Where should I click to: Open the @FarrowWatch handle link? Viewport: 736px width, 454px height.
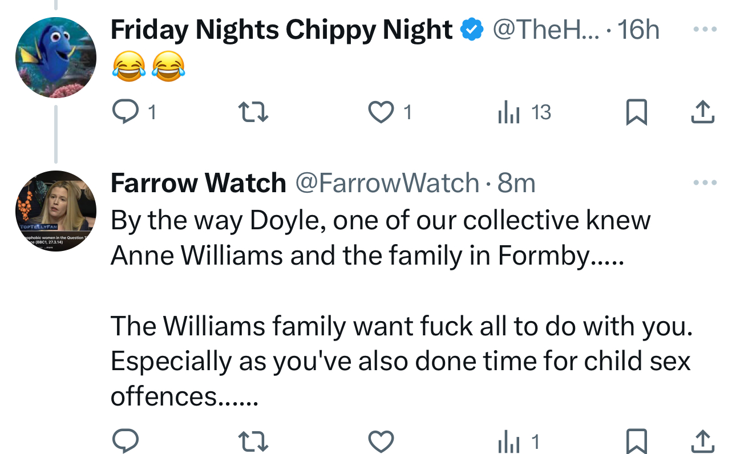coord(386,183)
